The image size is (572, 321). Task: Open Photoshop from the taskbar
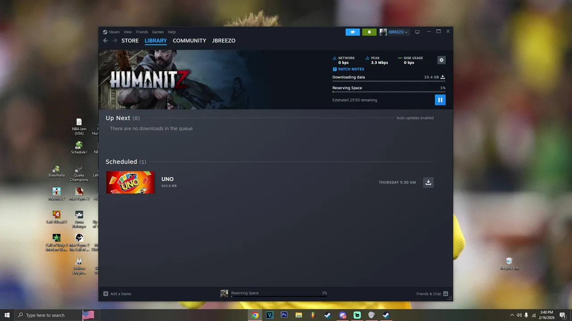[x=284, y=315]
